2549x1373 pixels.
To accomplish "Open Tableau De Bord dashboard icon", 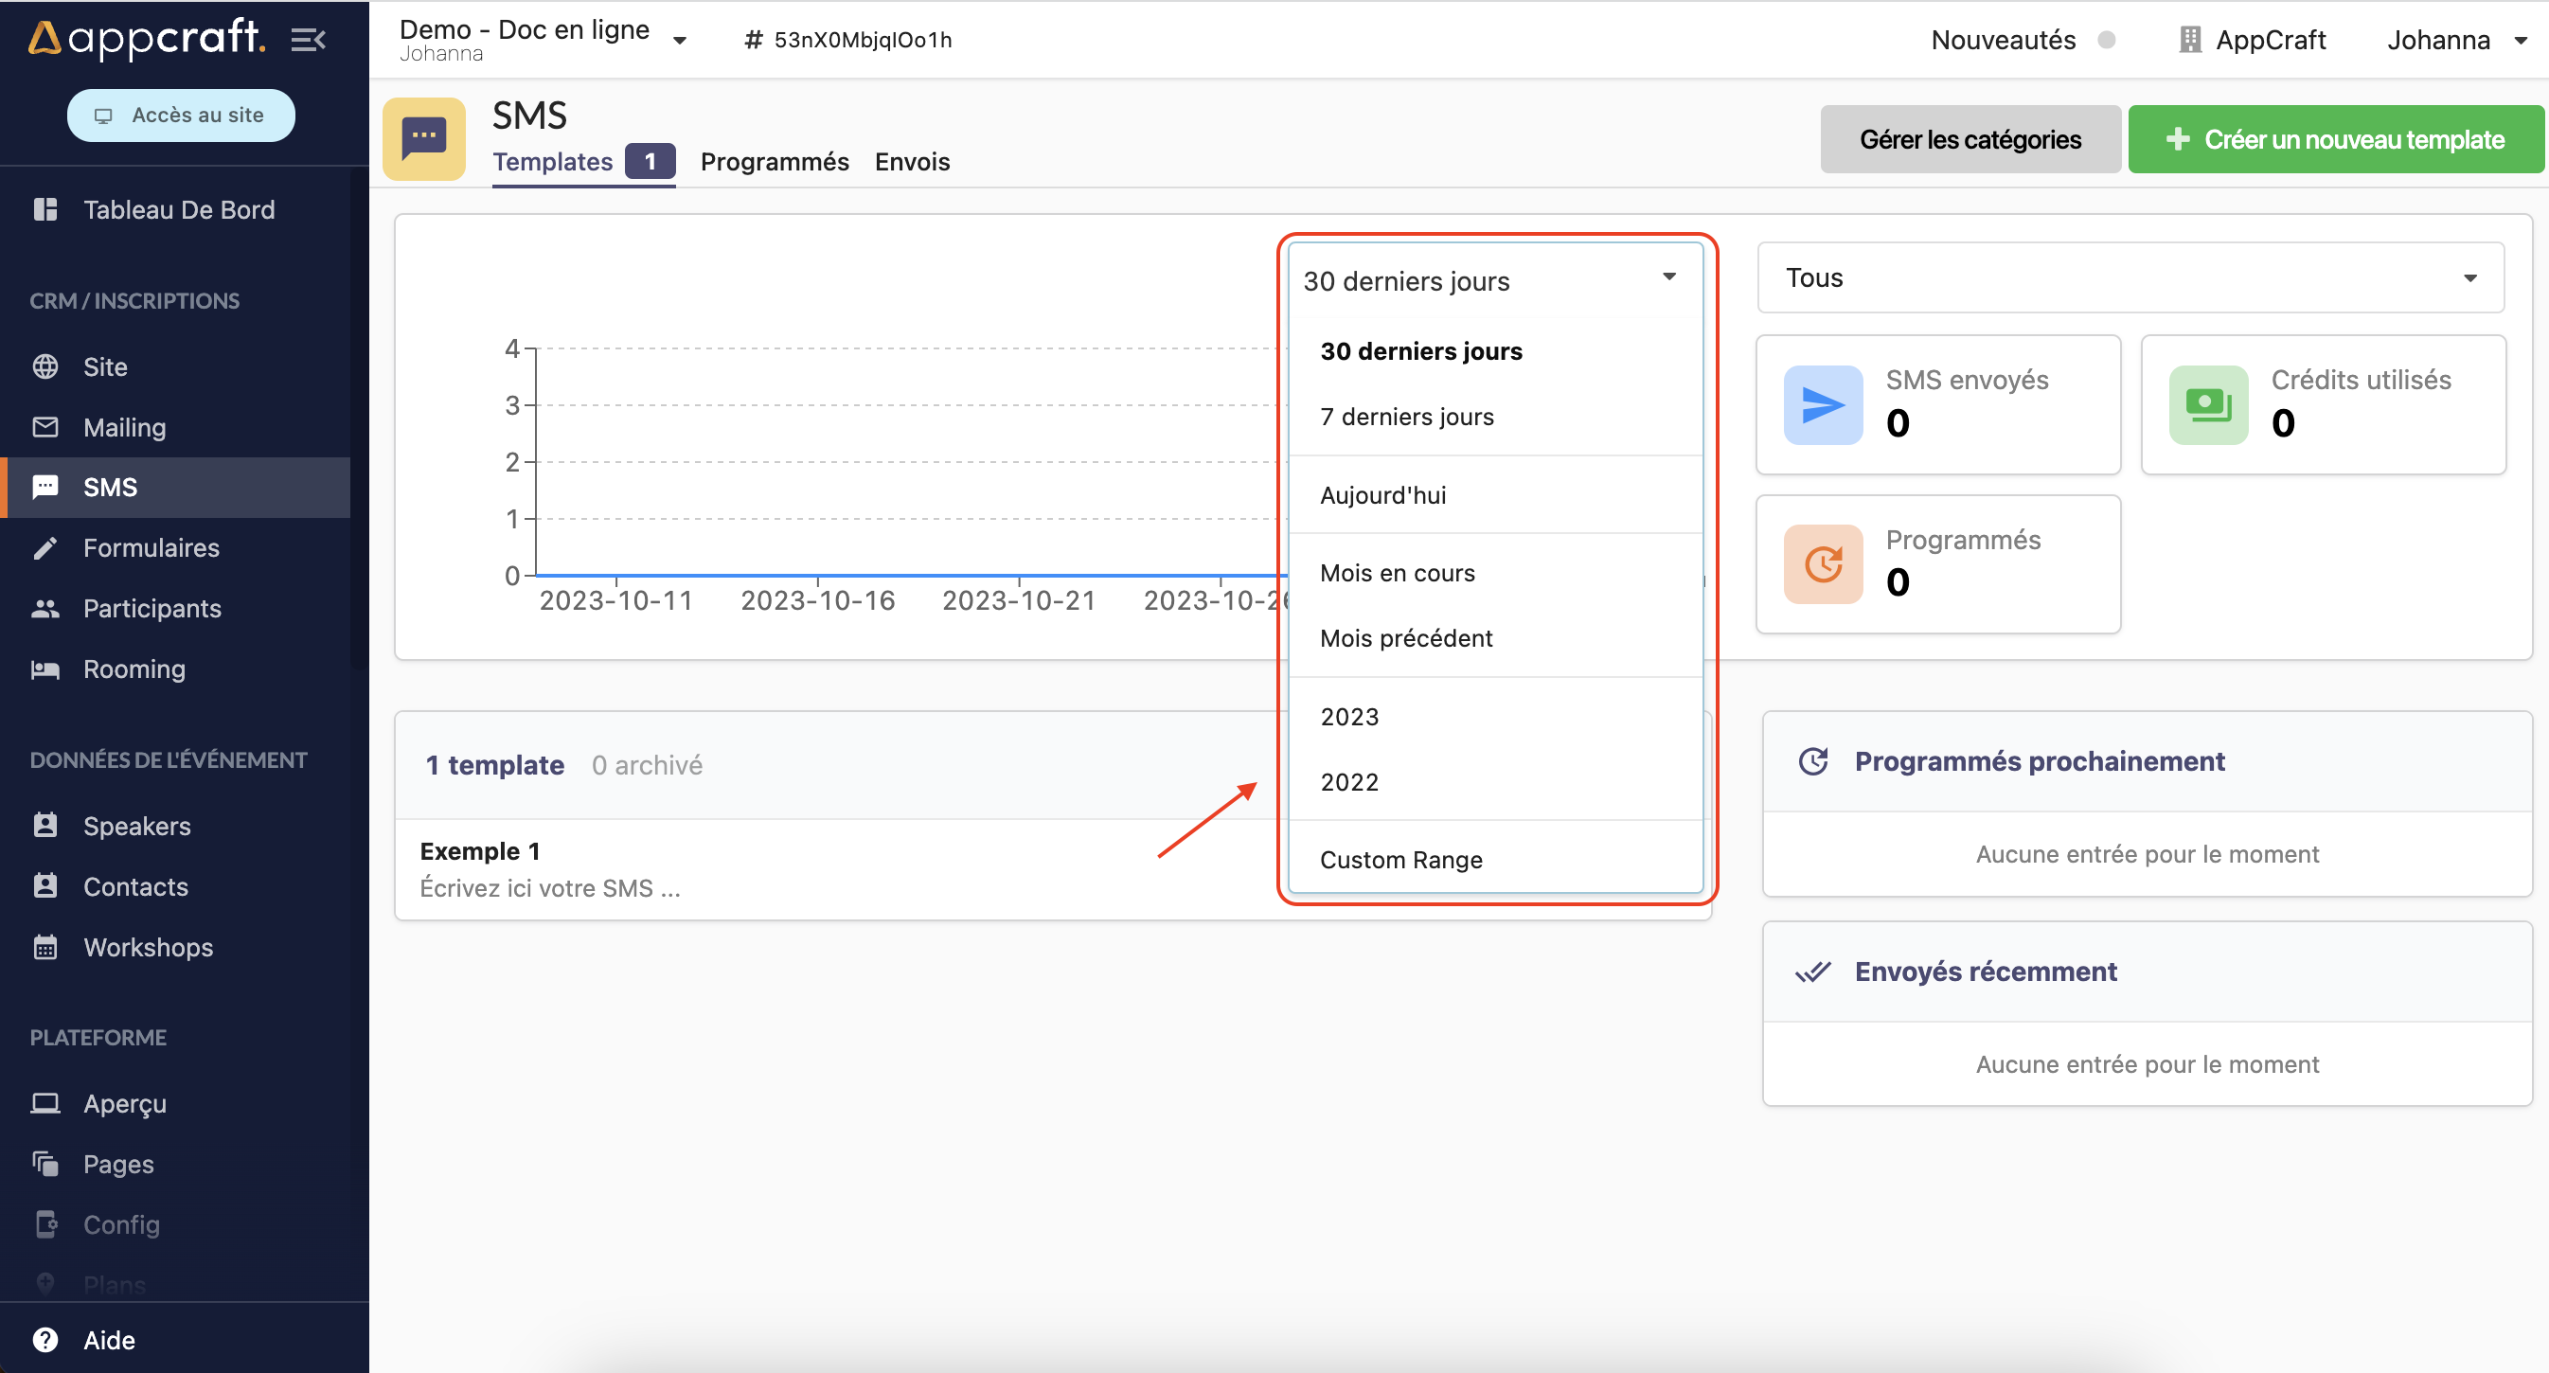I will click(45, 209).
